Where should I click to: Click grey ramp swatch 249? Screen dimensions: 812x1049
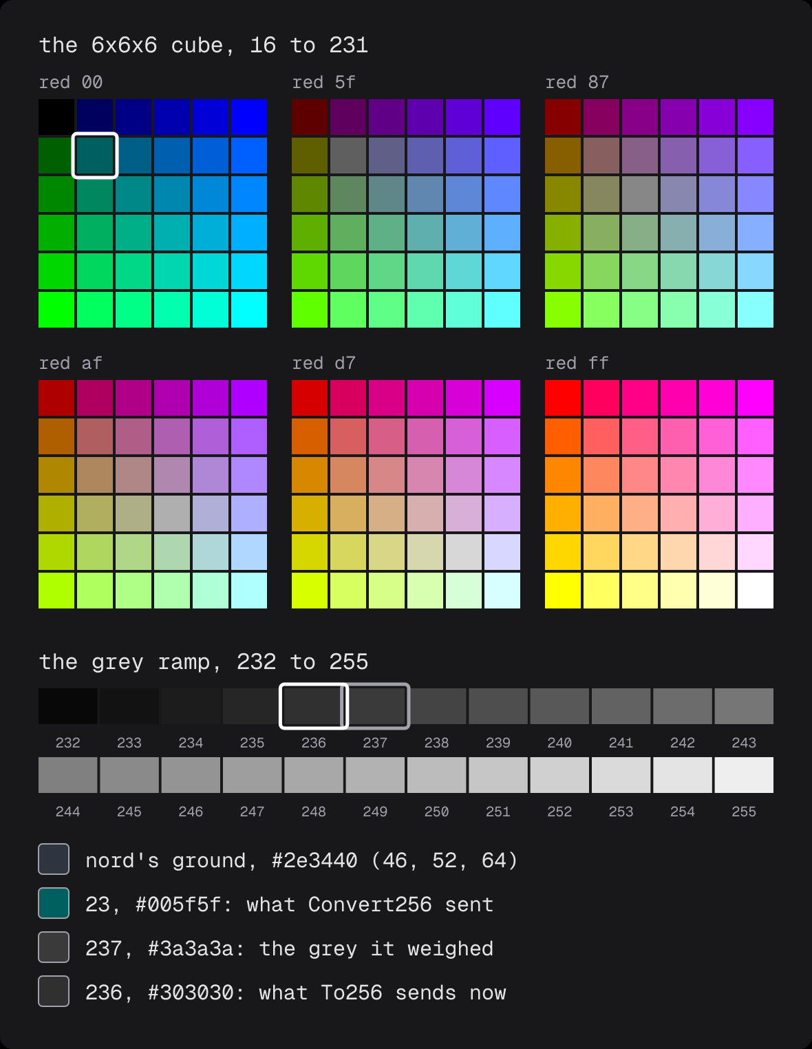point(375,775)
